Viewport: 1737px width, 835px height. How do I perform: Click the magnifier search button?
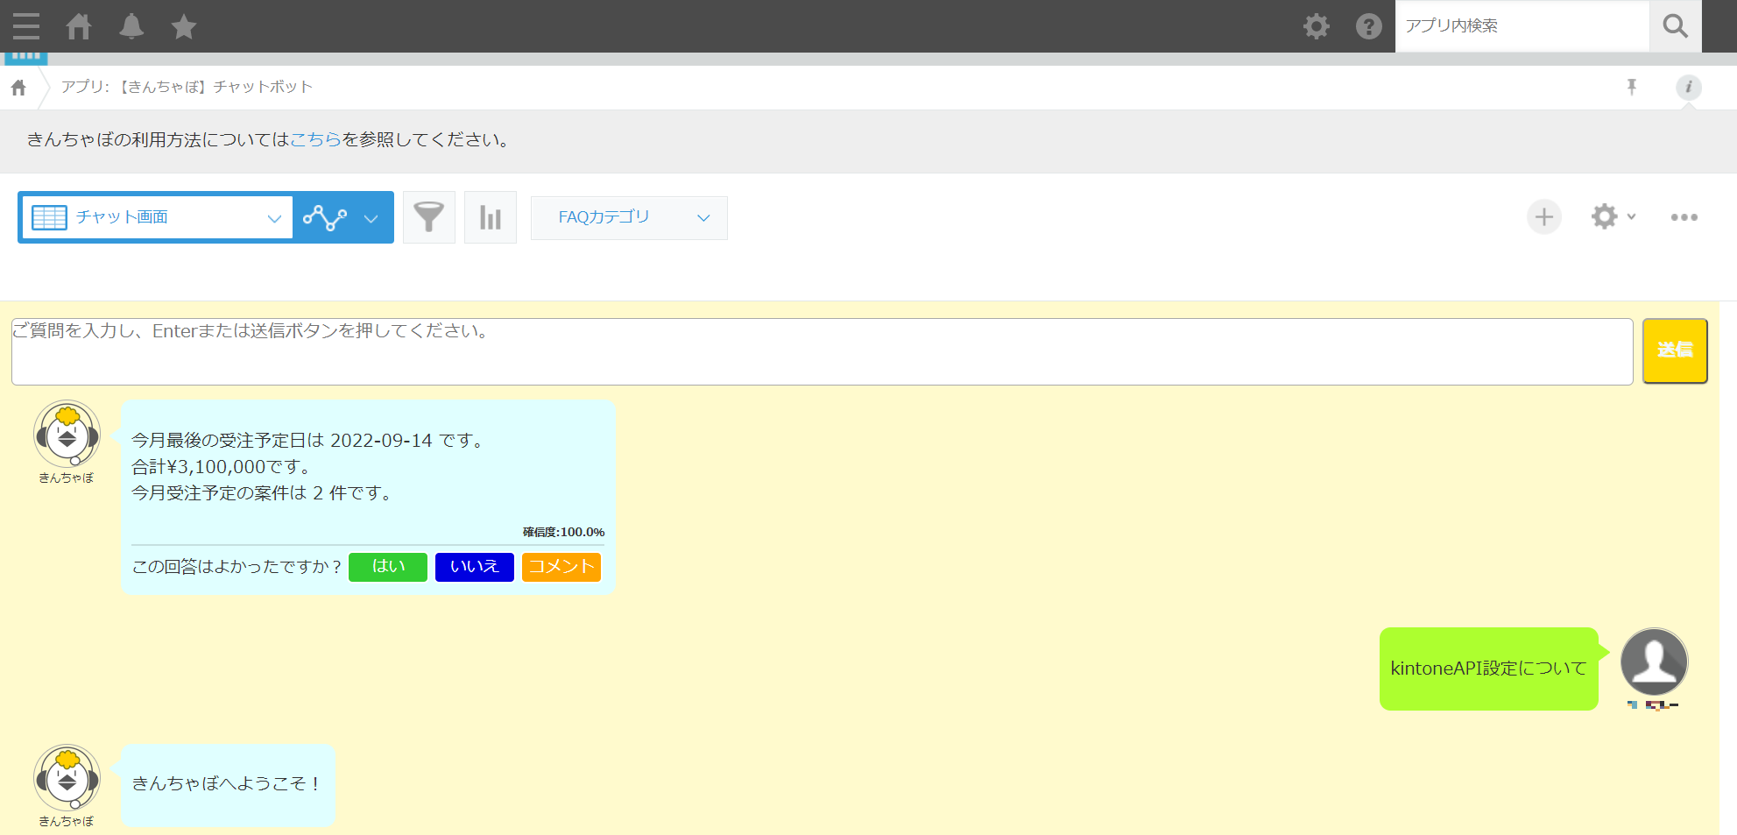pos(1675,26)
